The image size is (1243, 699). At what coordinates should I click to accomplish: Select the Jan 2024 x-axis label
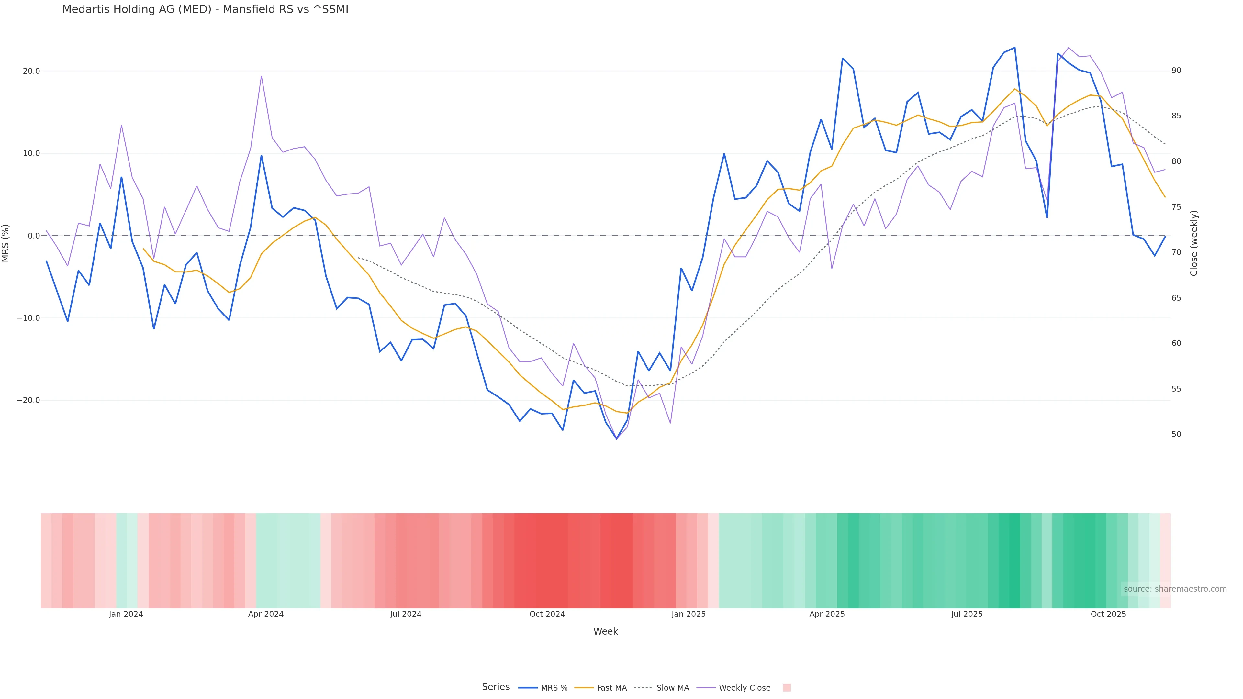point(126,614)
